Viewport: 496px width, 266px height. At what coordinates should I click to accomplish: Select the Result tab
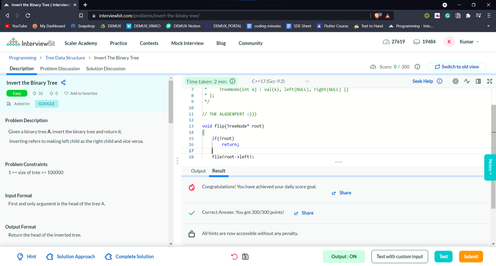219,171
